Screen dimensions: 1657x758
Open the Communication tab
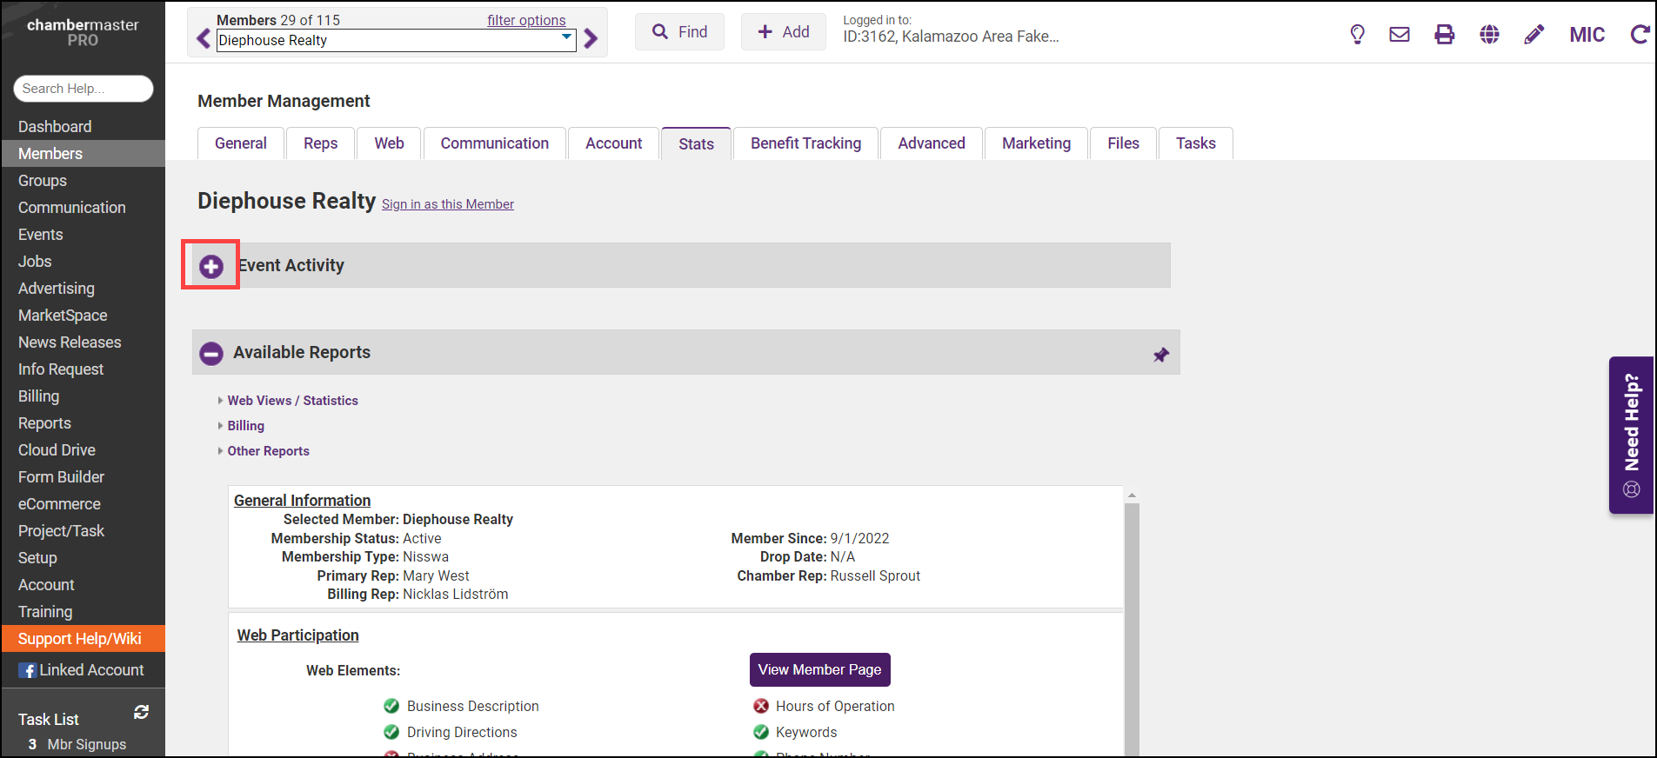[x=494, y=143]
